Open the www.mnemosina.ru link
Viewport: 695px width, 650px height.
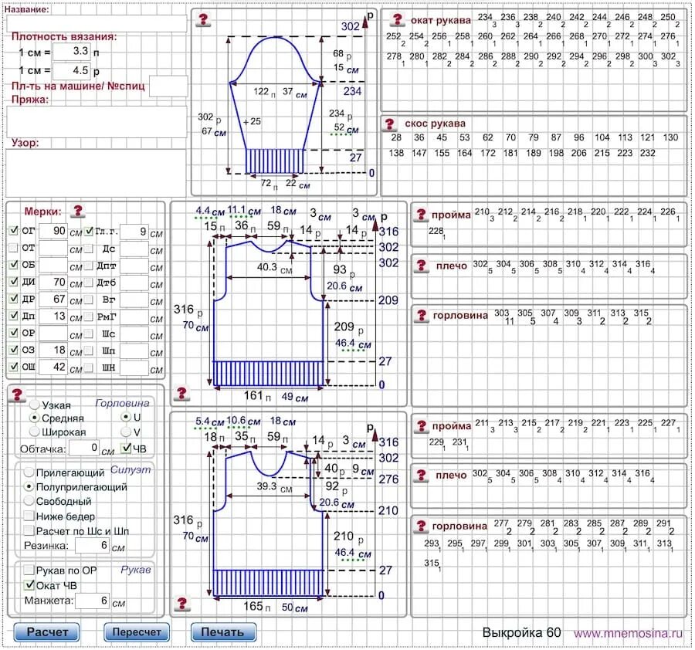tap(628, 633)
